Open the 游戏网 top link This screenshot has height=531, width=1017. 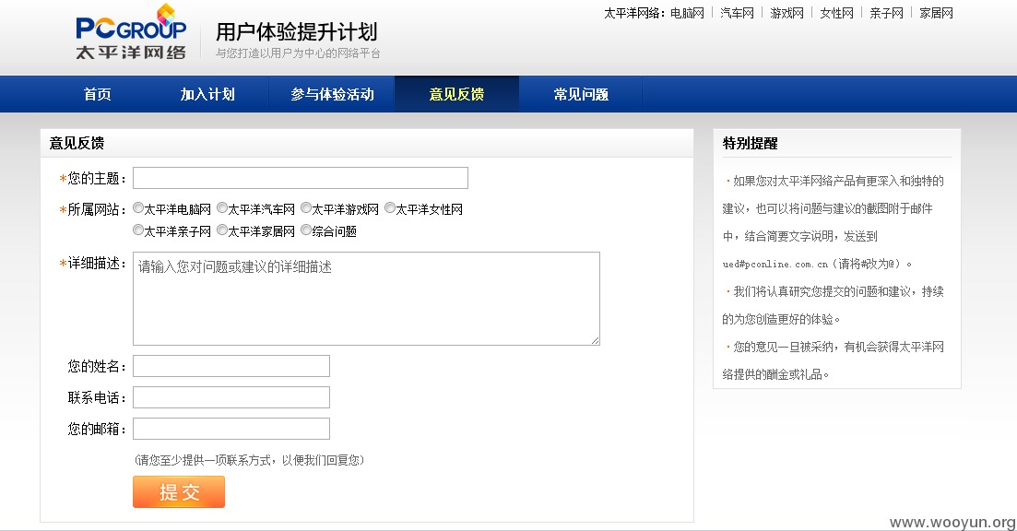tap(786, 13)
